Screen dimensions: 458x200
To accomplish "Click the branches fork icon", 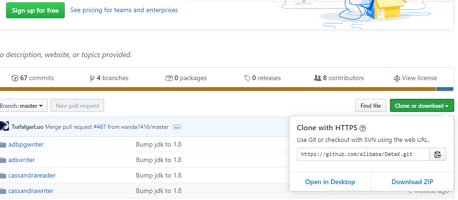I will [x=92, y=78].
